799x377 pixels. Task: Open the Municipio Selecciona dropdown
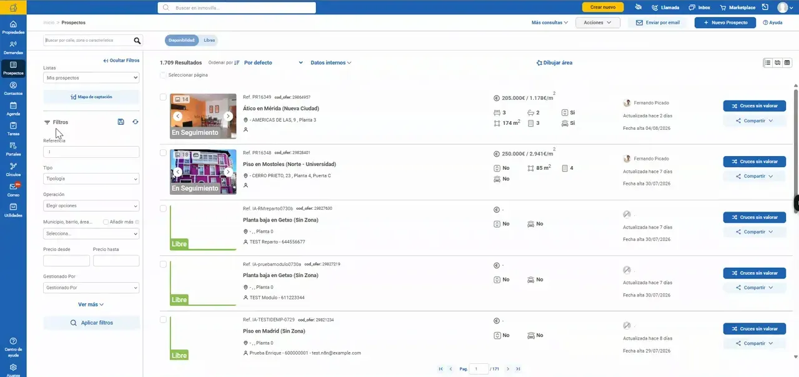click(x=91, y=233)
